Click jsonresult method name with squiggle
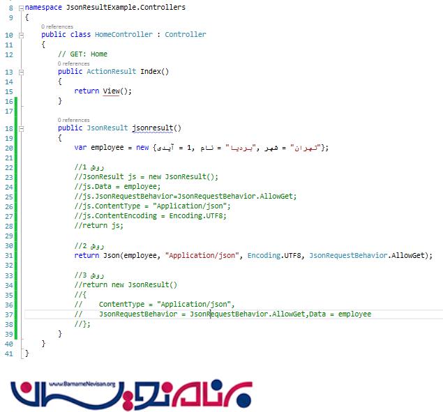 [x=153, y=128]
